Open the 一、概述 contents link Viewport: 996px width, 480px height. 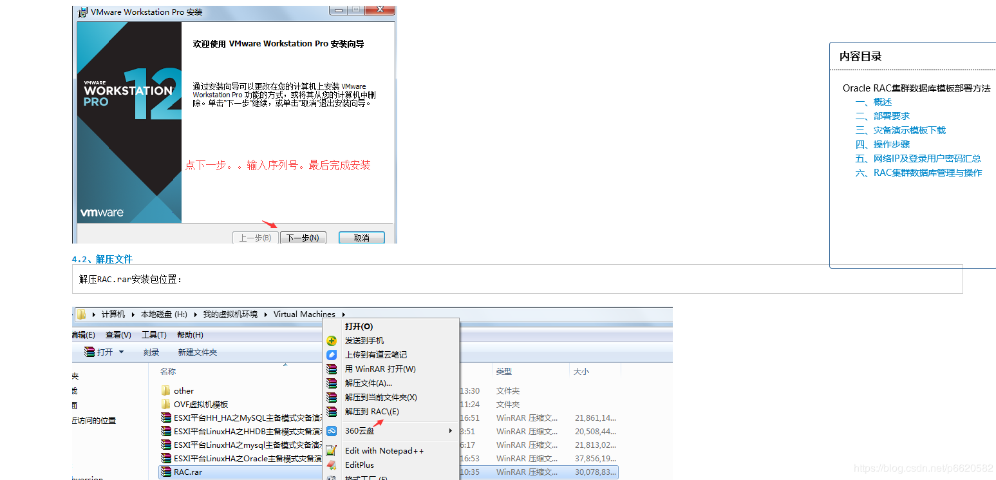click(x=874, y=102)
